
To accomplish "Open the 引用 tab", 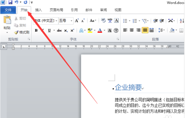I will pos(74,10).
